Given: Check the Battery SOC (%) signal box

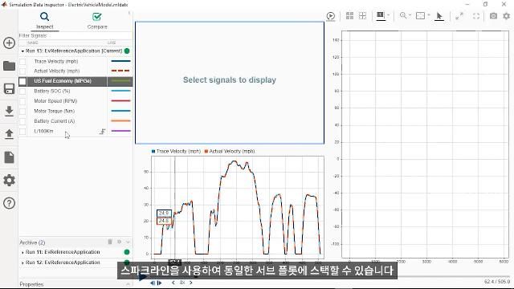Looking at the screenshot, I should [22, 91].
